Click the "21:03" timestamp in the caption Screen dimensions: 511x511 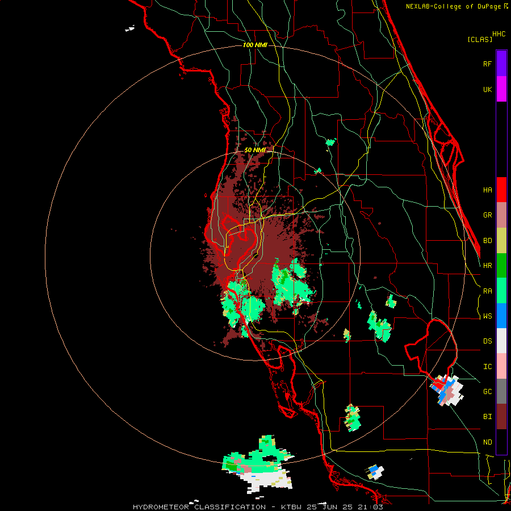pyautogui.click(x=370, y=507)
